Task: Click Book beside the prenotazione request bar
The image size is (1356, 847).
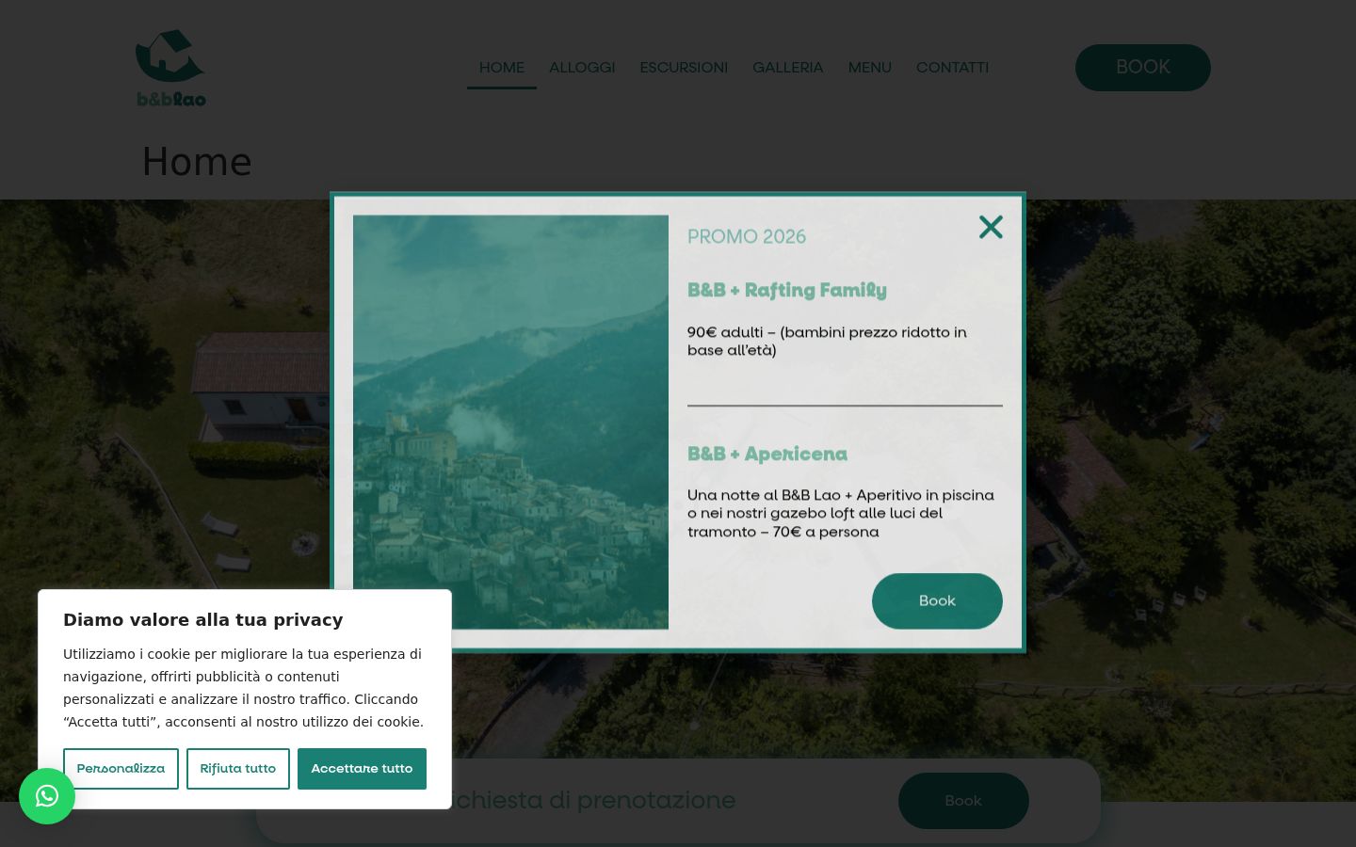Action: click(x=963, y=801)
